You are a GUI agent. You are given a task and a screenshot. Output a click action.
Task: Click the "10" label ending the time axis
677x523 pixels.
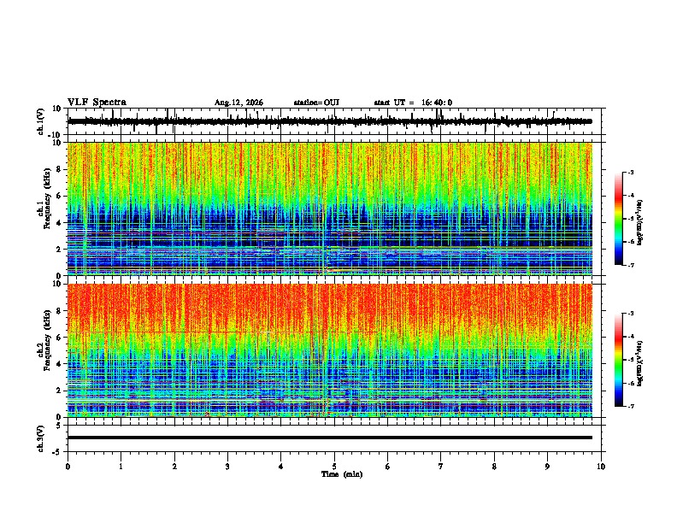click(x=601, y=467)
